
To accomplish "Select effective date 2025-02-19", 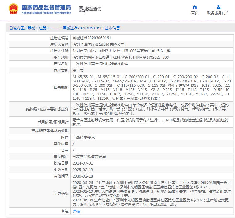I will (x=83, y=170).
